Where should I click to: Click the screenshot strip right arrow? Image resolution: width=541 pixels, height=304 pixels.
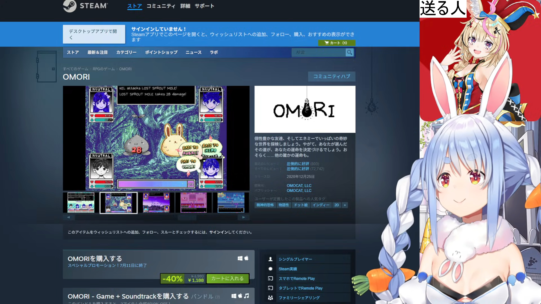[x=244, y=217]
